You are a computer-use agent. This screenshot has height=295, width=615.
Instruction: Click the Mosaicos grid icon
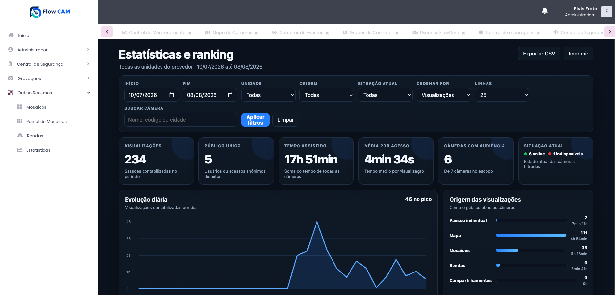pos(20,107)
